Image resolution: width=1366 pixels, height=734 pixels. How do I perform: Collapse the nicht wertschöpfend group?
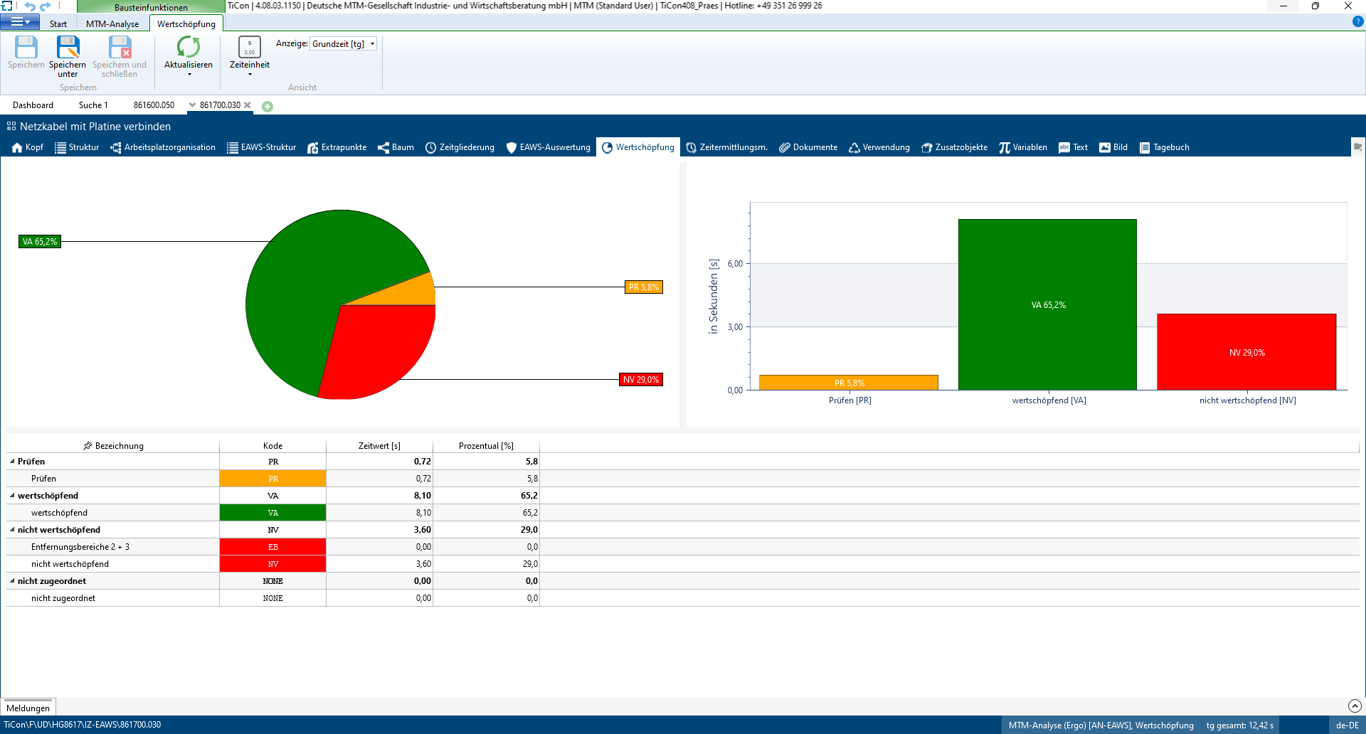[12, 530]
